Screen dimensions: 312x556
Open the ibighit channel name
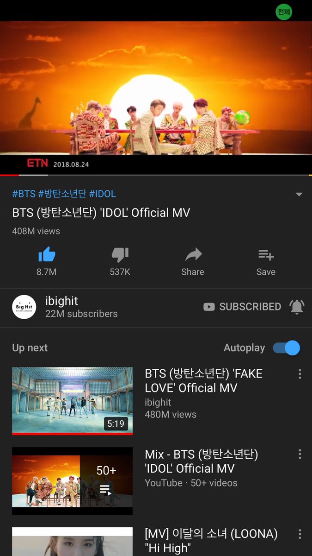click(x=61, y=301)
